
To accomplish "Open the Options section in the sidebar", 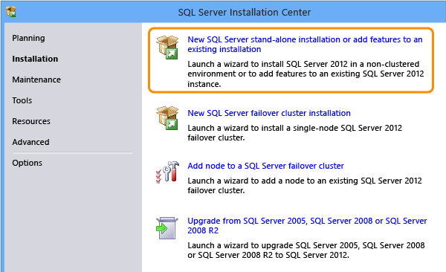I will [x=27, y=163].
